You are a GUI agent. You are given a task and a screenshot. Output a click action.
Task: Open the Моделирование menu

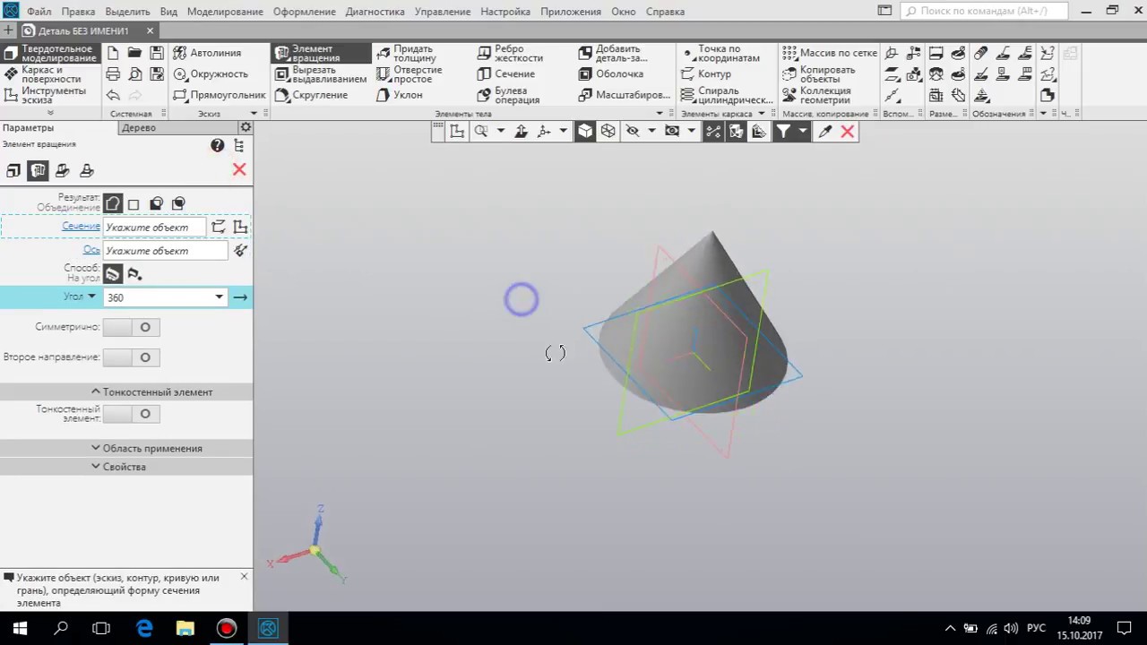click(225, 12)
